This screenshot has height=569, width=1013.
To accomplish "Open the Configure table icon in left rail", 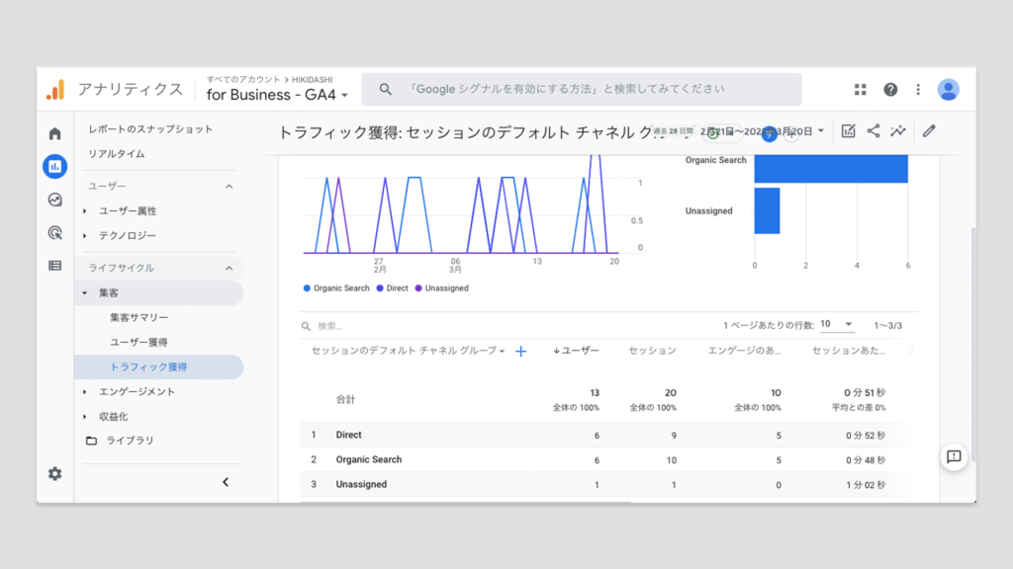I will 54,266.
